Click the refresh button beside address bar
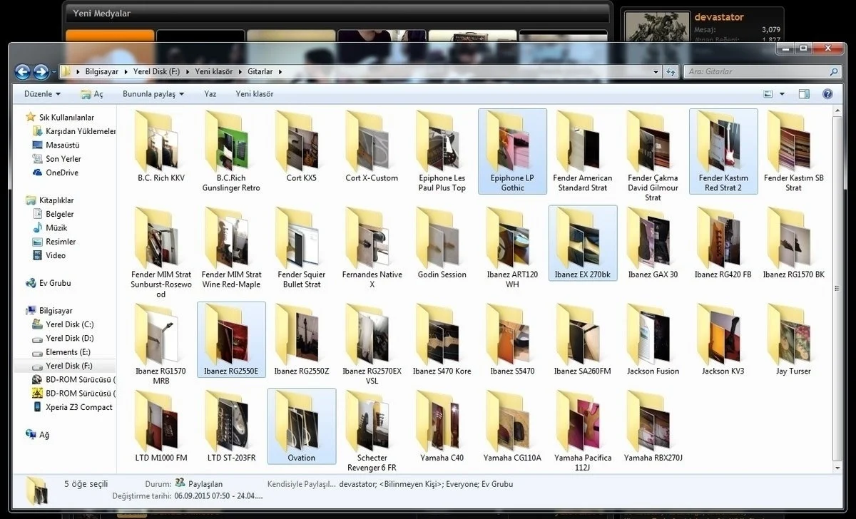This screenshot has width=856, height=519. pos(671,71)
